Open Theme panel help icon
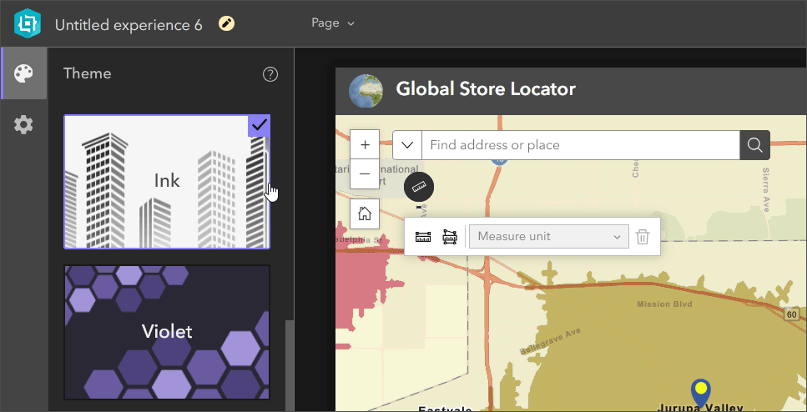 (x=270, y=74)
